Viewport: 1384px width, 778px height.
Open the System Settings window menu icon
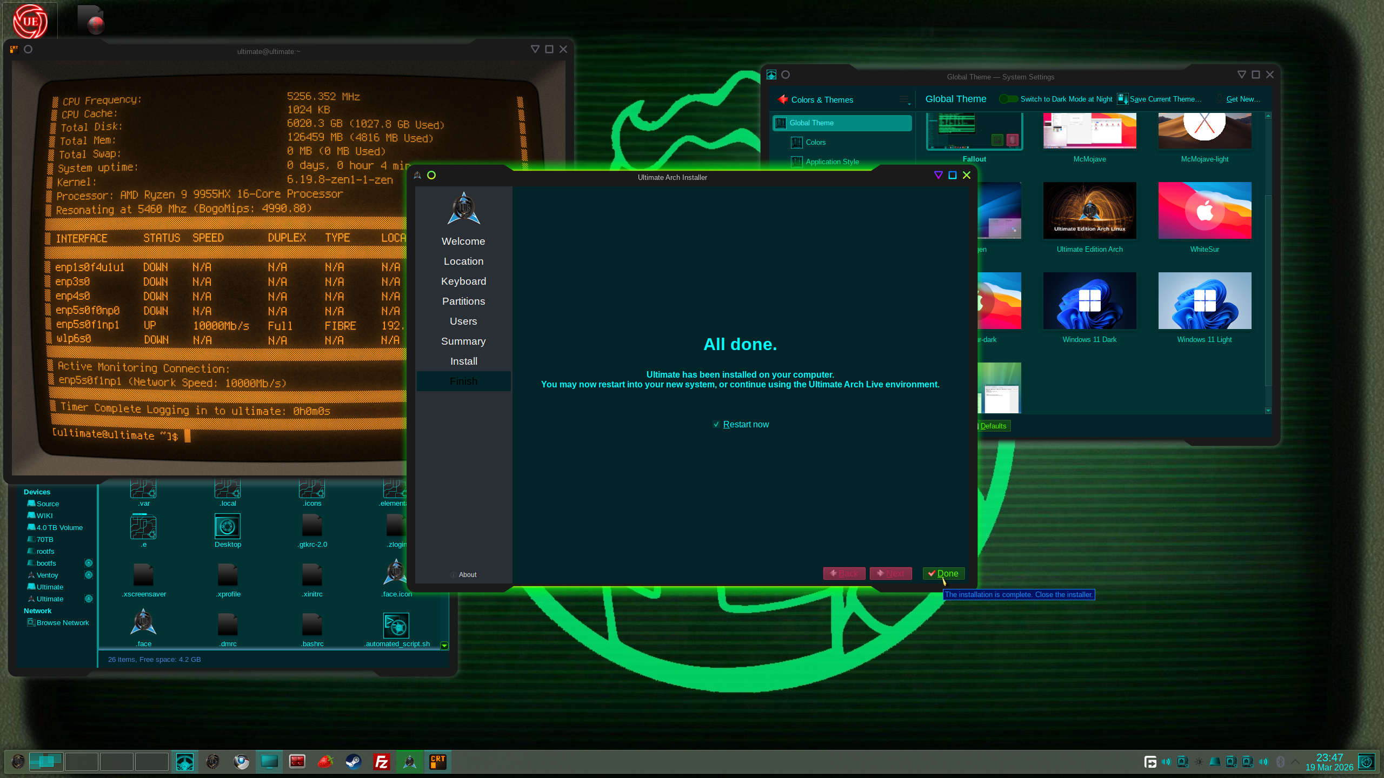(771, 75)
